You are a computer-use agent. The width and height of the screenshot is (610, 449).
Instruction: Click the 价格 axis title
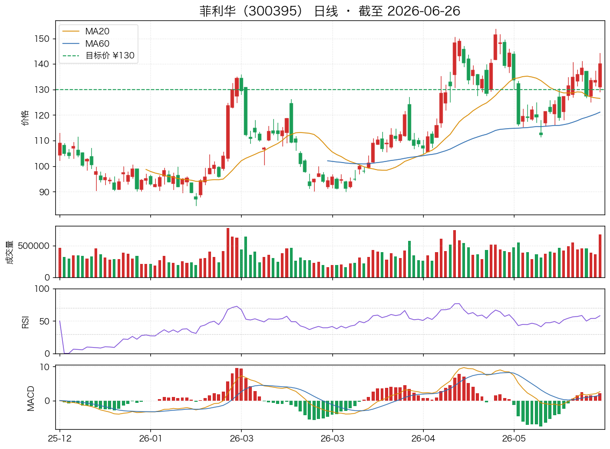point(25,118)
